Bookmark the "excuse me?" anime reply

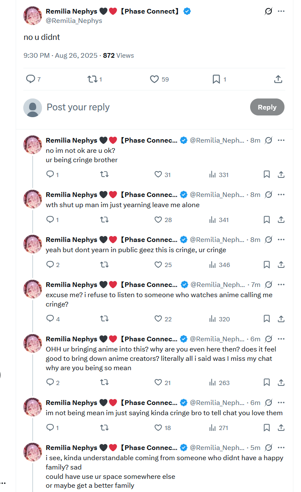(267, 319)
